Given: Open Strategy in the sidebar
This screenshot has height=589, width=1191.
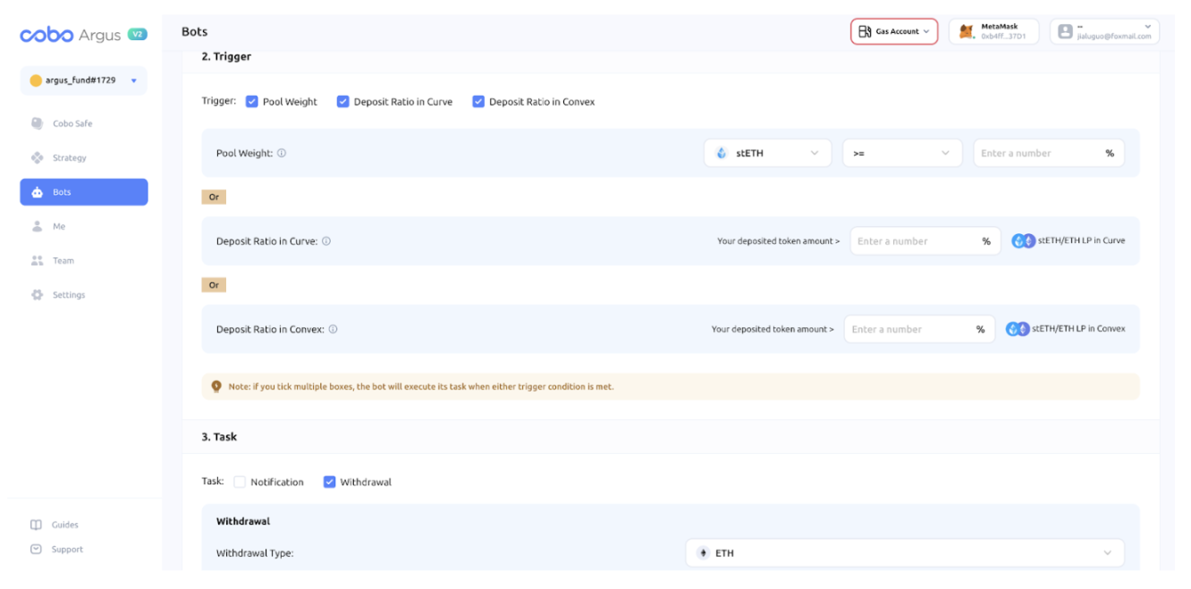Looking at the screenshot, I should pyautogui.click(x=69, y=158).
